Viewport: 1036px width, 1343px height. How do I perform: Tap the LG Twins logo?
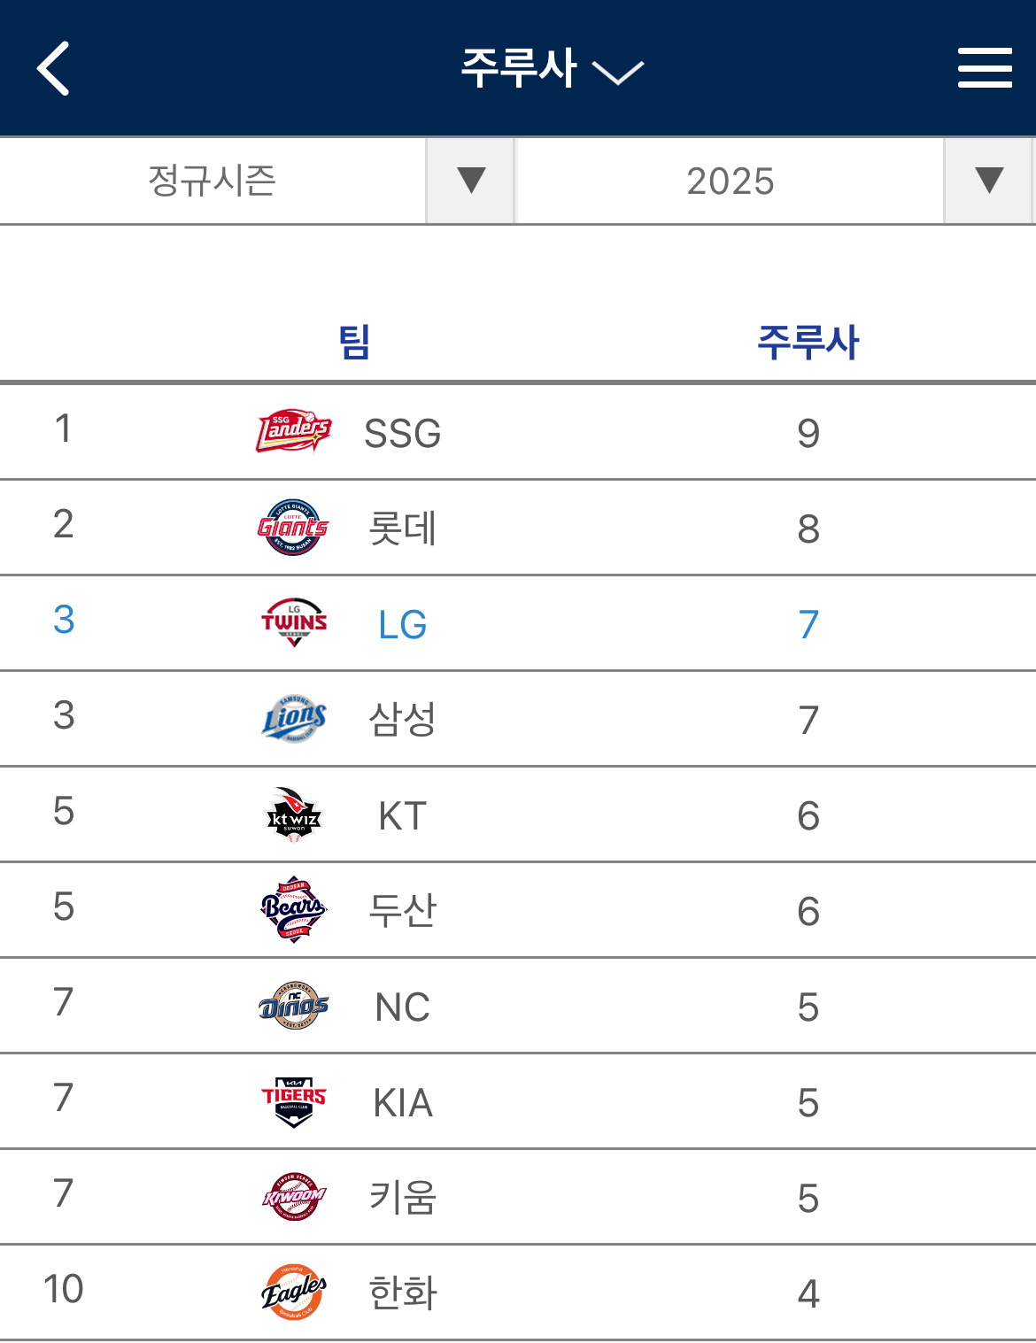294,622
